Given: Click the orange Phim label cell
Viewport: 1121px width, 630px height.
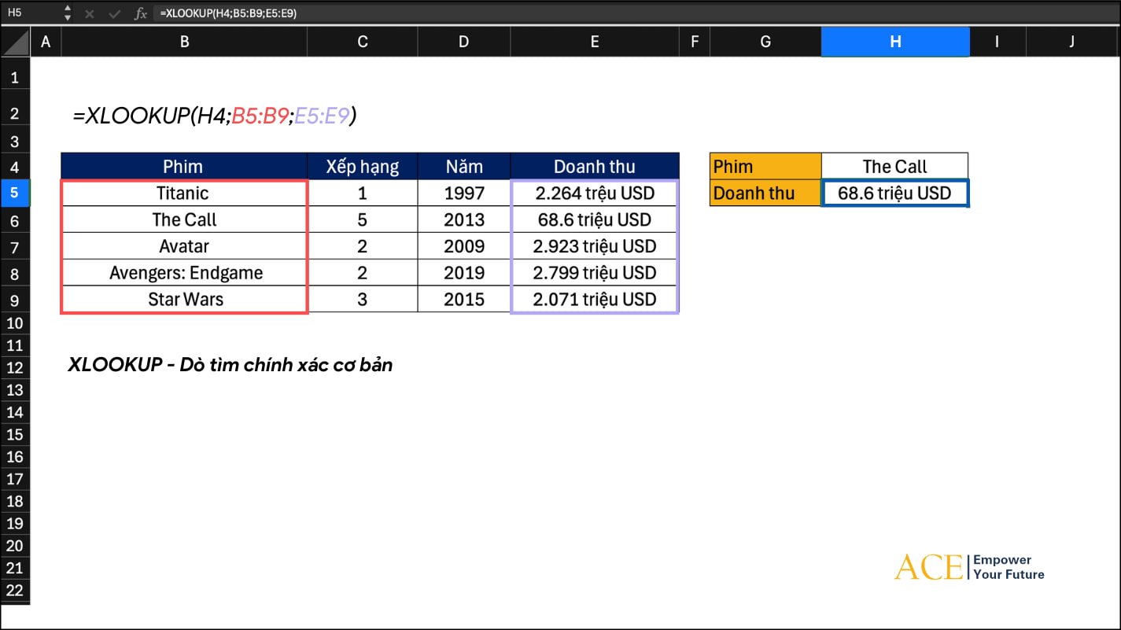Looking at the screenshot, I should [x=765, y=166].
